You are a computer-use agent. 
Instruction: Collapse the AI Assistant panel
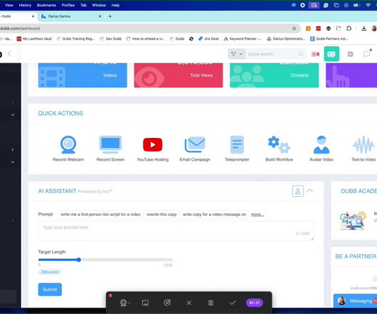pyautogui.click(x=310, y=191)
